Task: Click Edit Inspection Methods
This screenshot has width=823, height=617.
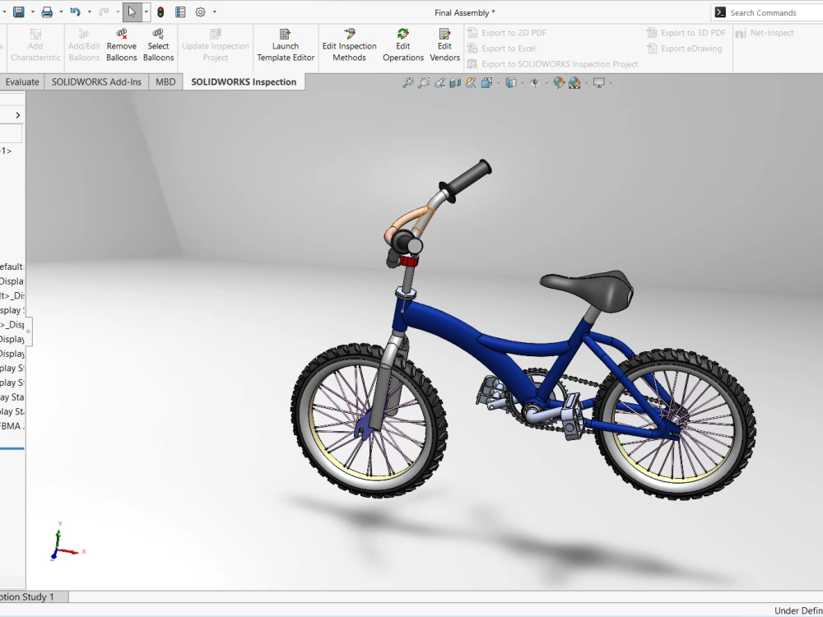Action: [x=349, y=47]
